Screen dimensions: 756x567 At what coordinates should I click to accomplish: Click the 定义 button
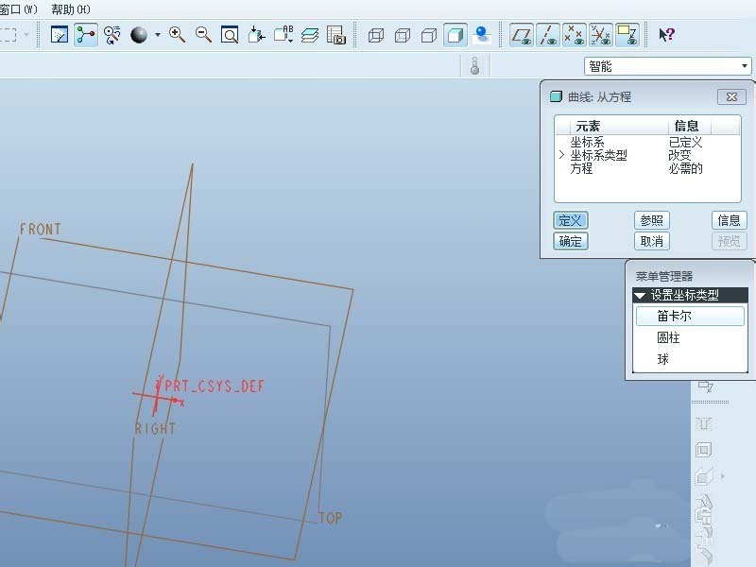571,220
